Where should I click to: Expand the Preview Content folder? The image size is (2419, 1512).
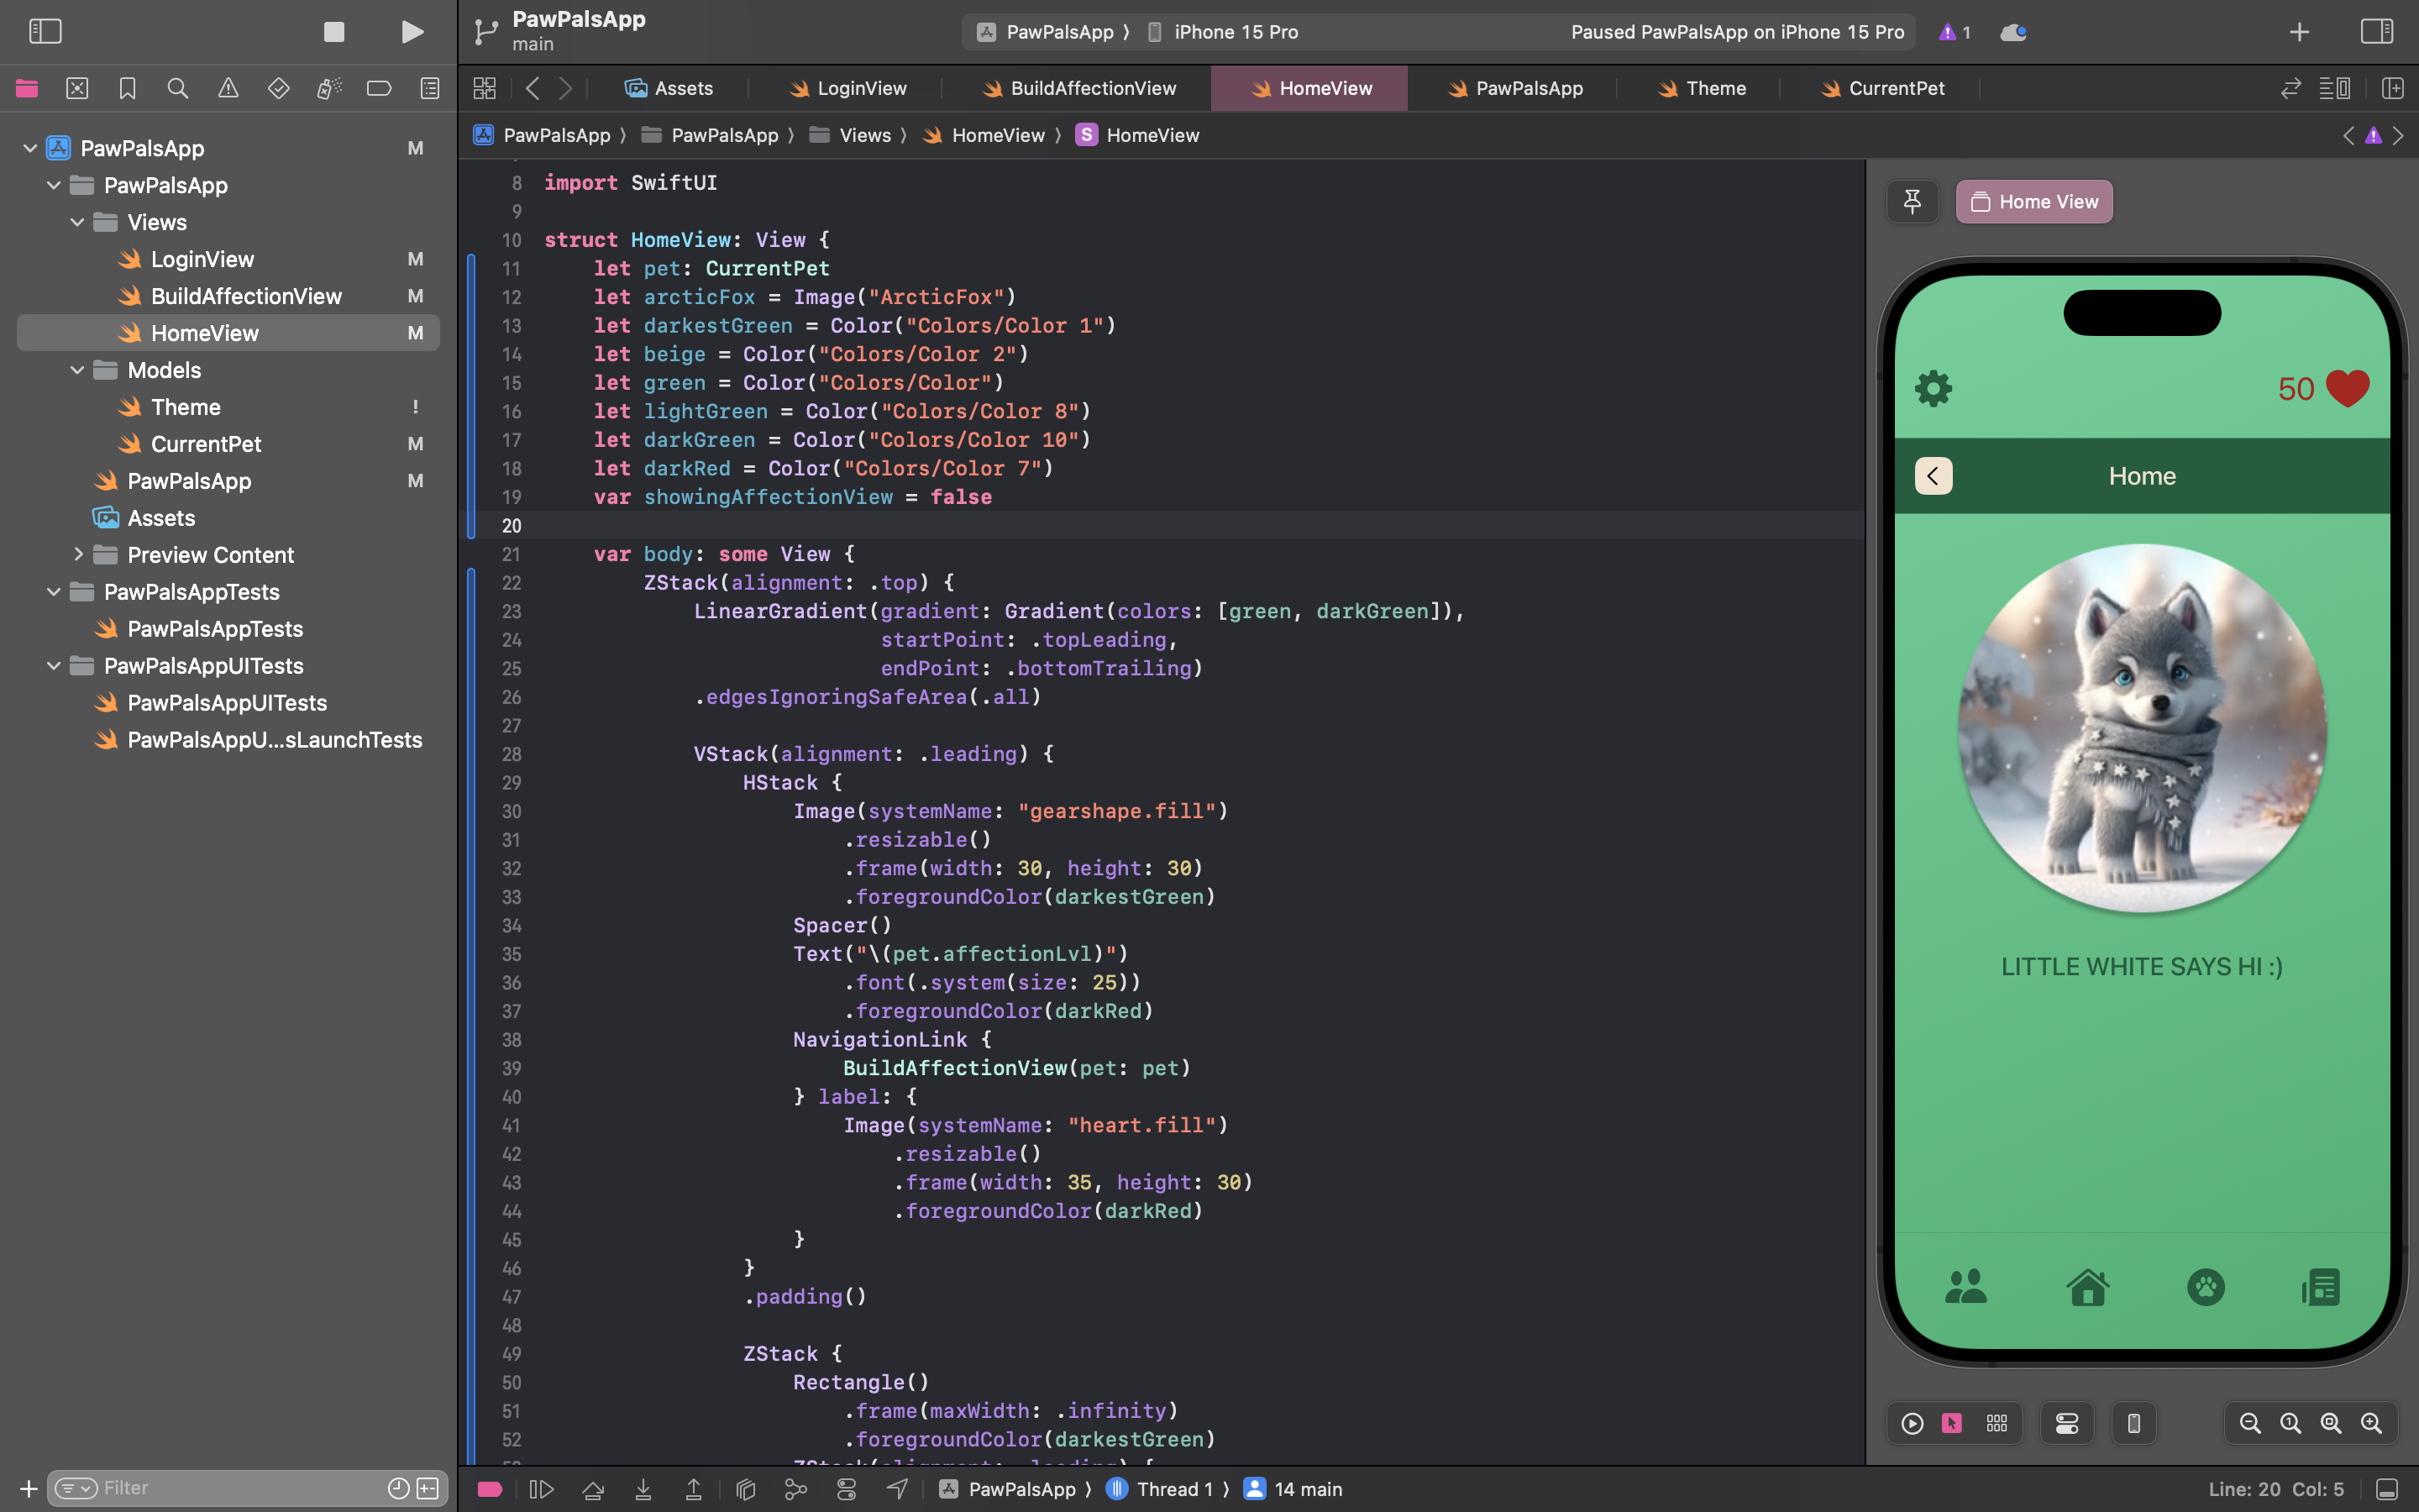77,555
